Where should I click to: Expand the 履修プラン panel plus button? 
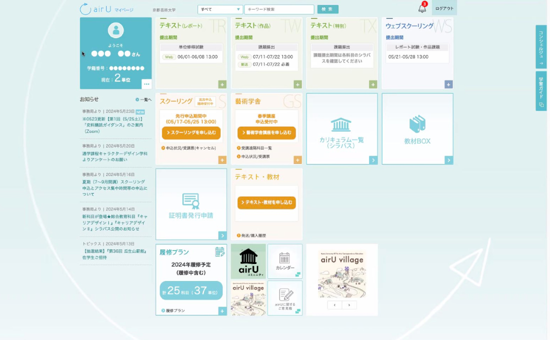(x=222, y=311)
